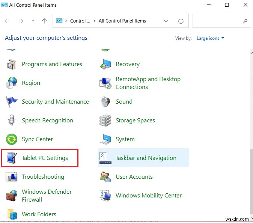
Task: Click the Security and Maintenance flag icon
Action: [x=12, y=102]
